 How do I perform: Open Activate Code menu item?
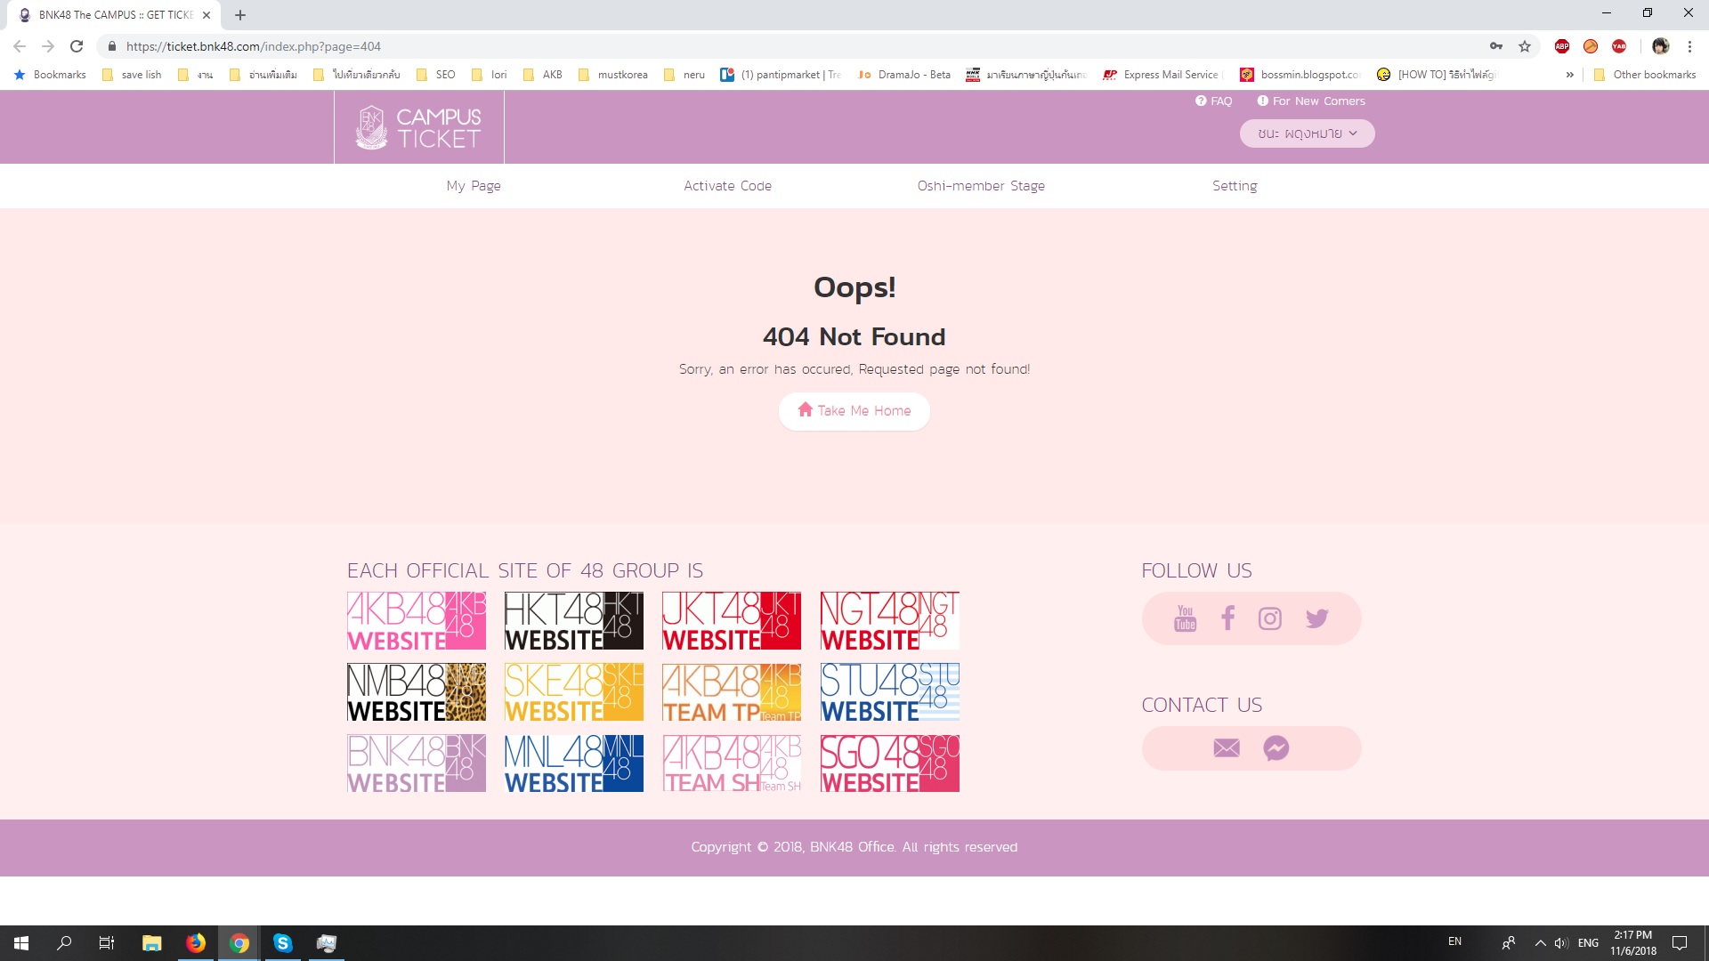click(x=727, y=186)
